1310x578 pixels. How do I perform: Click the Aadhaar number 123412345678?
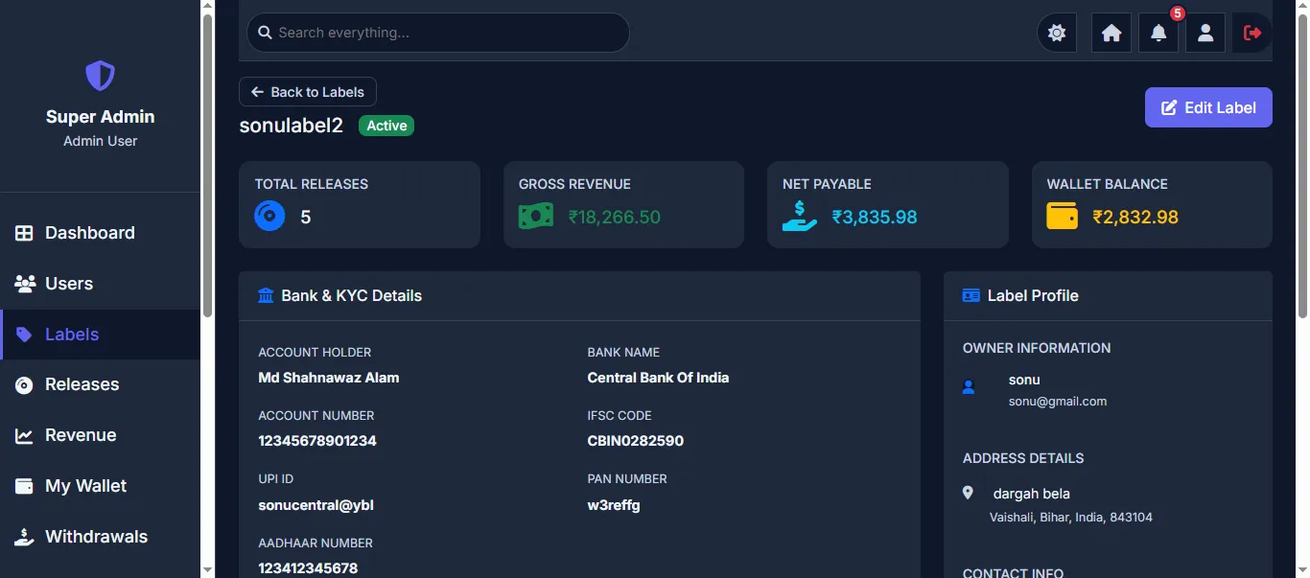[x=308, y=568]
